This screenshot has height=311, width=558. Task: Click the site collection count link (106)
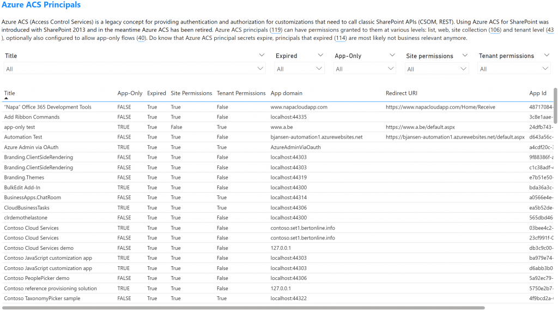pyautogui.click(x=495, y=30)
